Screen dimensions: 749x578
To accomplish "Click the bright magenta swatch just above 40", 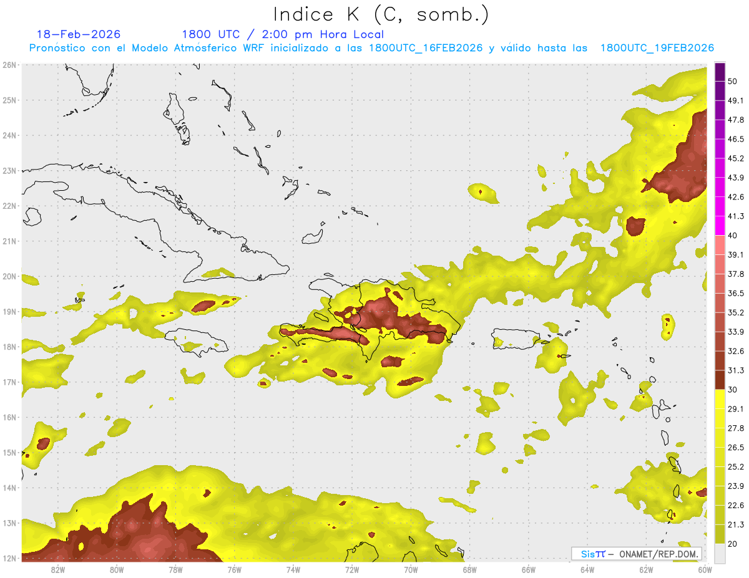I will [x=720, y=226].
